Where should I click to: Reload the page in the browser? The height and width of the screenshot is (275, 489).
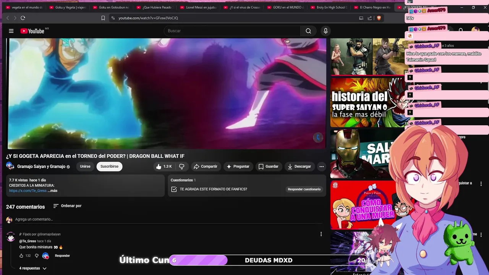tap(23, 18)
